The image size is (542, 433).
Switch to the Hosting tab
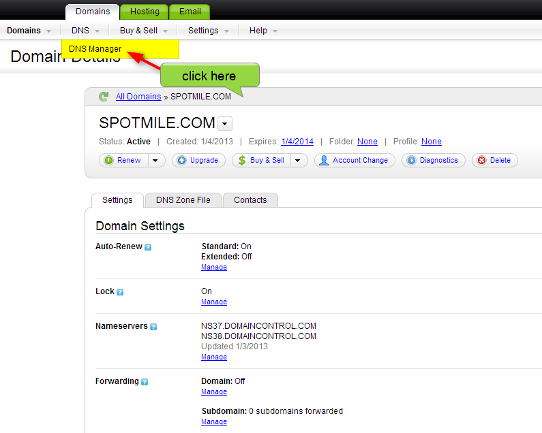(145, 12)
